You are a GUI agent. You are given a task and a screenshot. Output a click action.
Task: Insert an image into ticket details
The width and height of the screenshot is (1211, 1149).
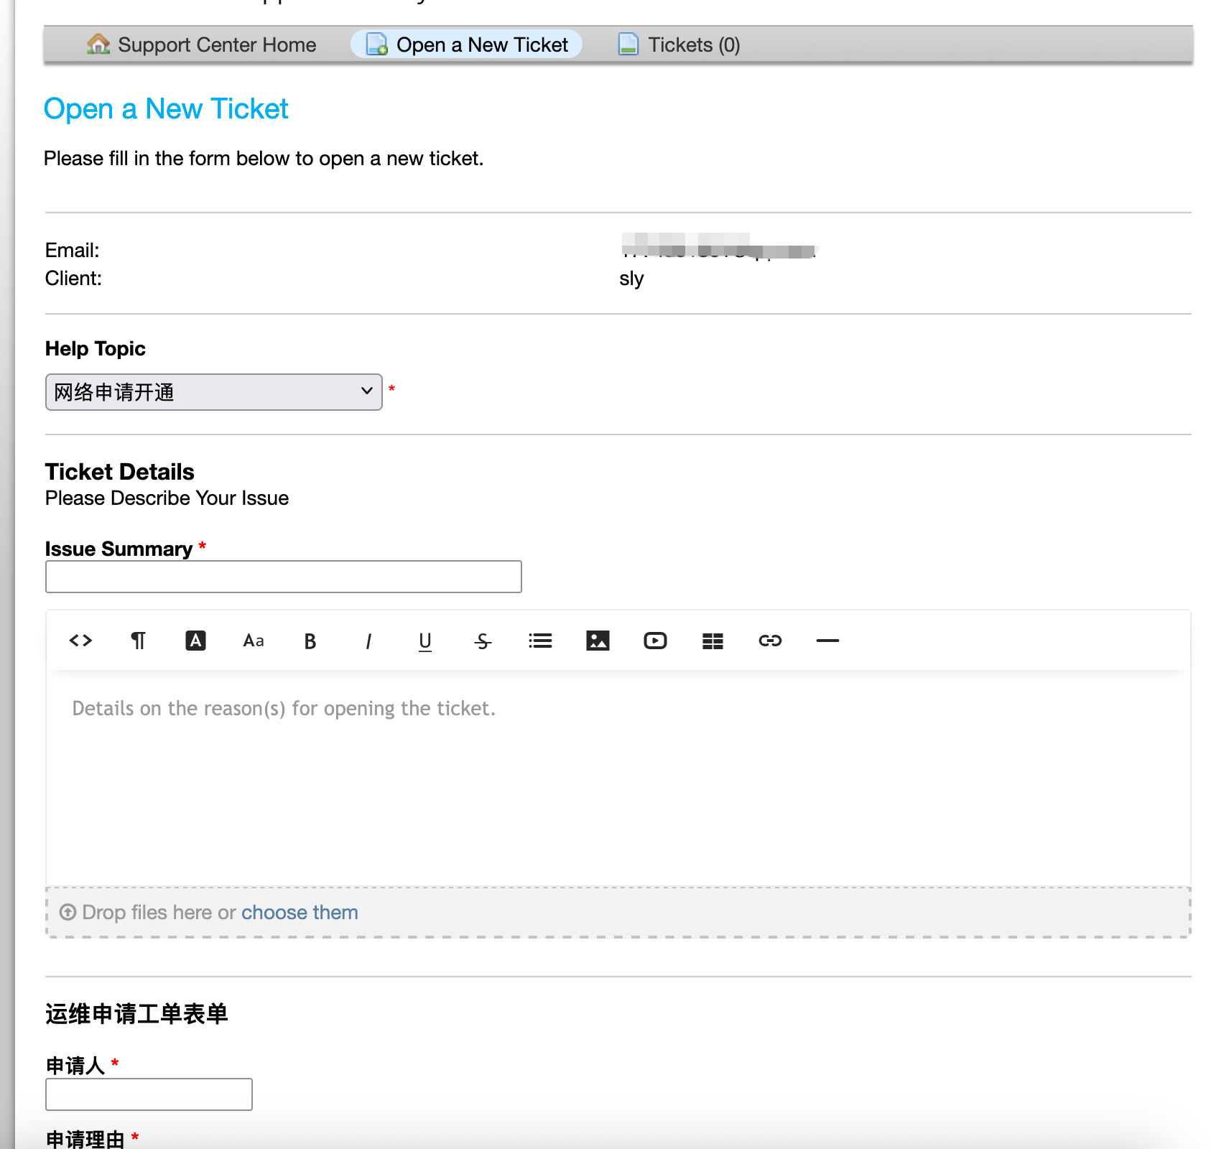coord(598,641)
